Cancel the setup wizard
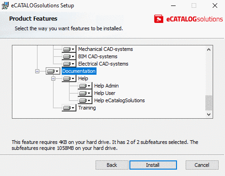Viewport: 225px width, 176px height. pos(202,165)
